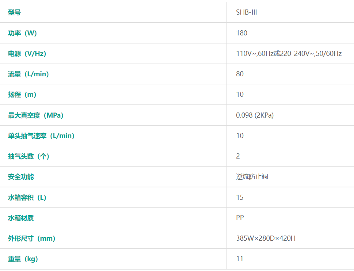The height and width of the screenshot is (271, 354).
Task: Click the 功率（W）label cell
Action: 23,33
